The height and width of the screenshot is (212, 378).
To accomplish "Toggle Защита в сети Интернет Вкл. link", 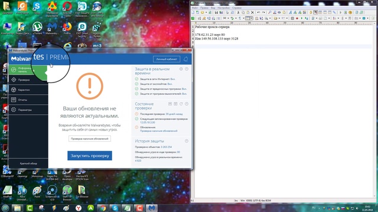I will (x=172, y=79).
